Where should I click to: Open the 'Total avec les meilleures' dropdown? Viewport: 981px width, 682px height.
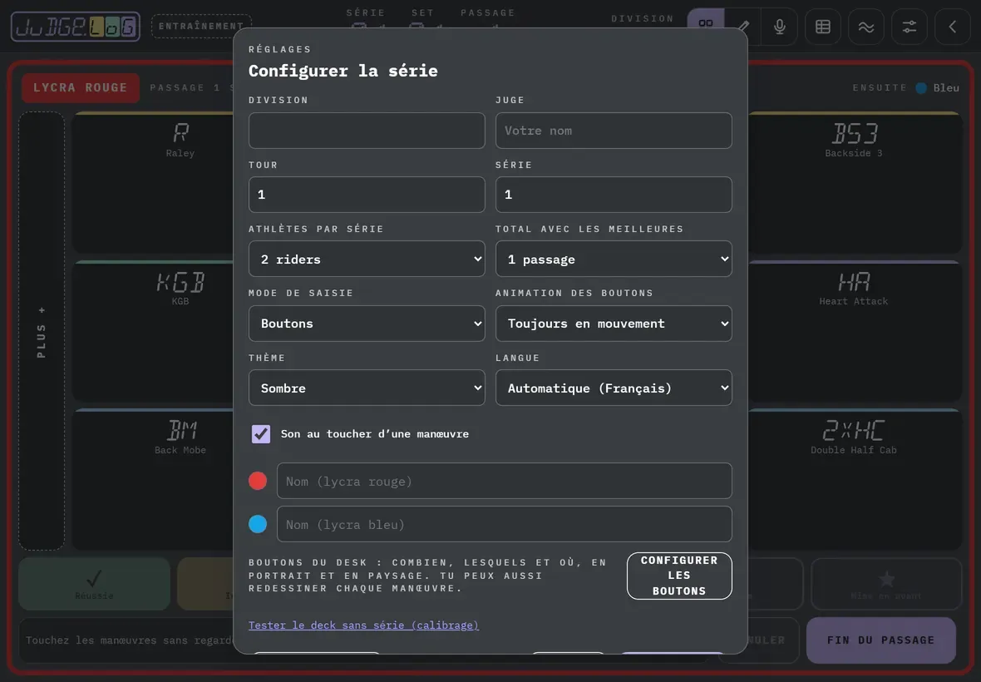click(x=614, y=259)
